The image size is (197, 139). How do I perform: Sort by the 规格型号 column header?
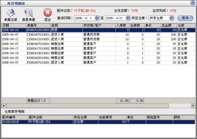[x=159, y=117]
